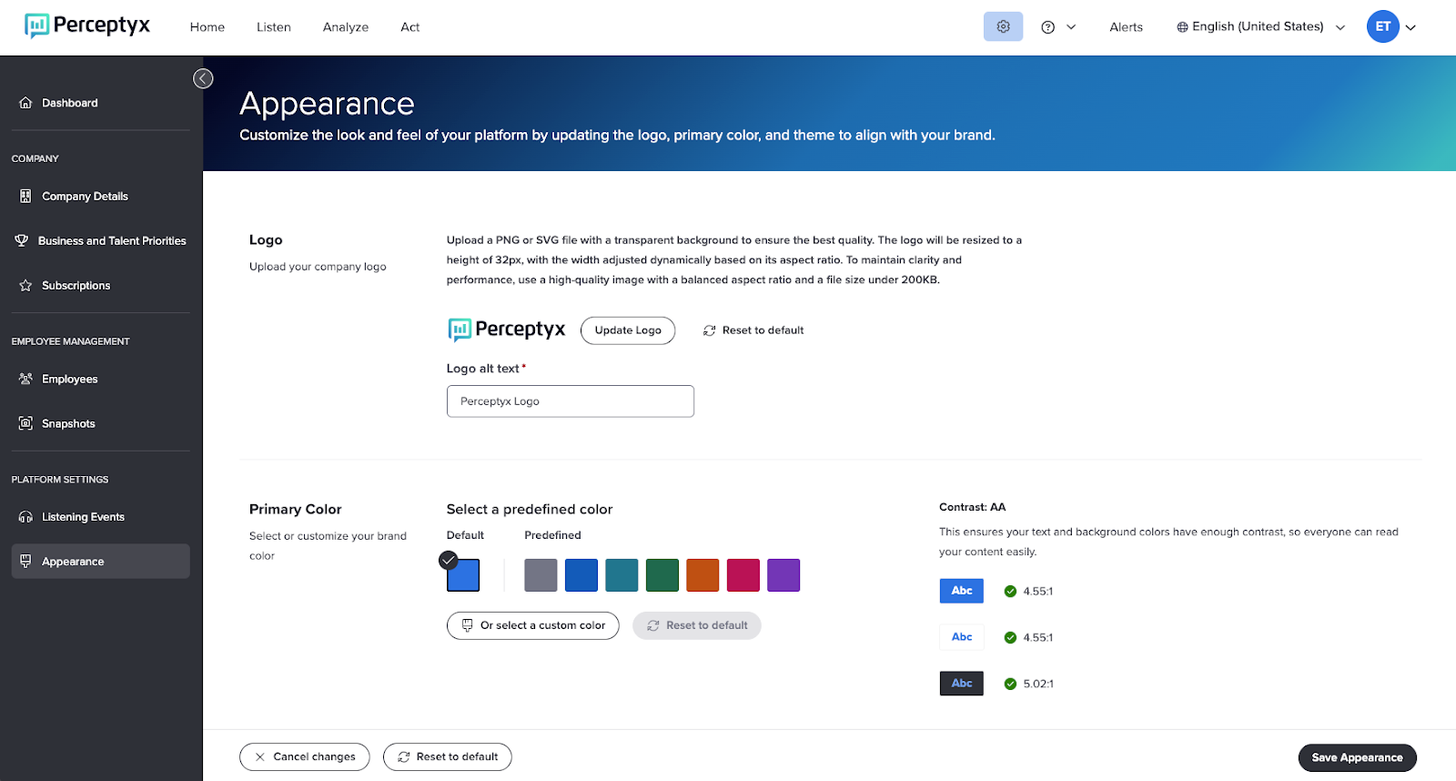Click the white Abc contrast sample
Image resolution: width=1456 pixels, height=781 pixels.
tap(962, 637)
